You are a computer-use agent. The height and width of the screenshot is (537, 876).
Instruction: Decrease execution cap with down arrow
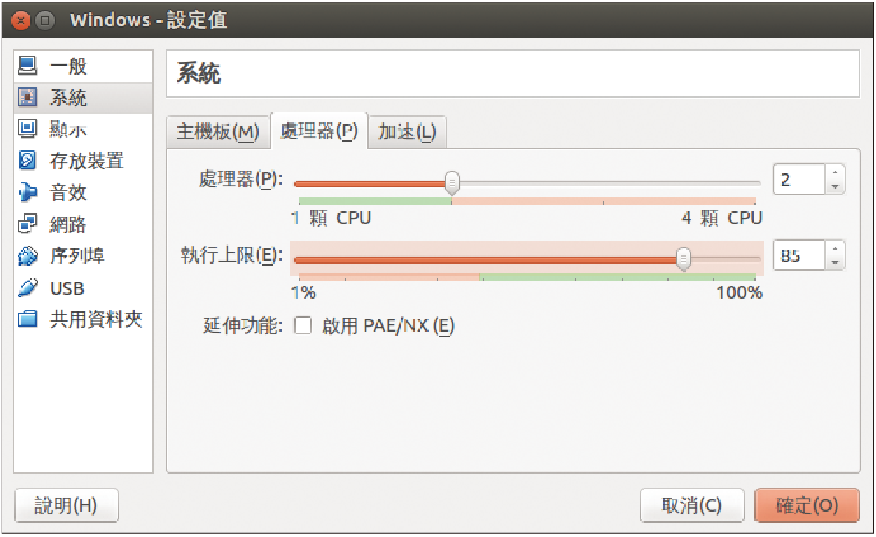point(835,262)
